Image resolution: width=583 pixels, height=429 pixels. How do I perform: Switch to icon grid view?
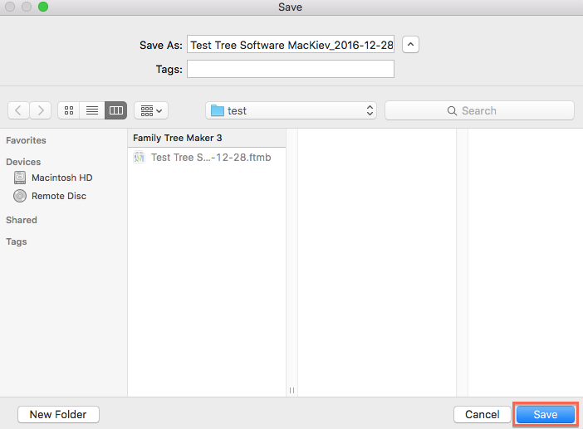69,110
